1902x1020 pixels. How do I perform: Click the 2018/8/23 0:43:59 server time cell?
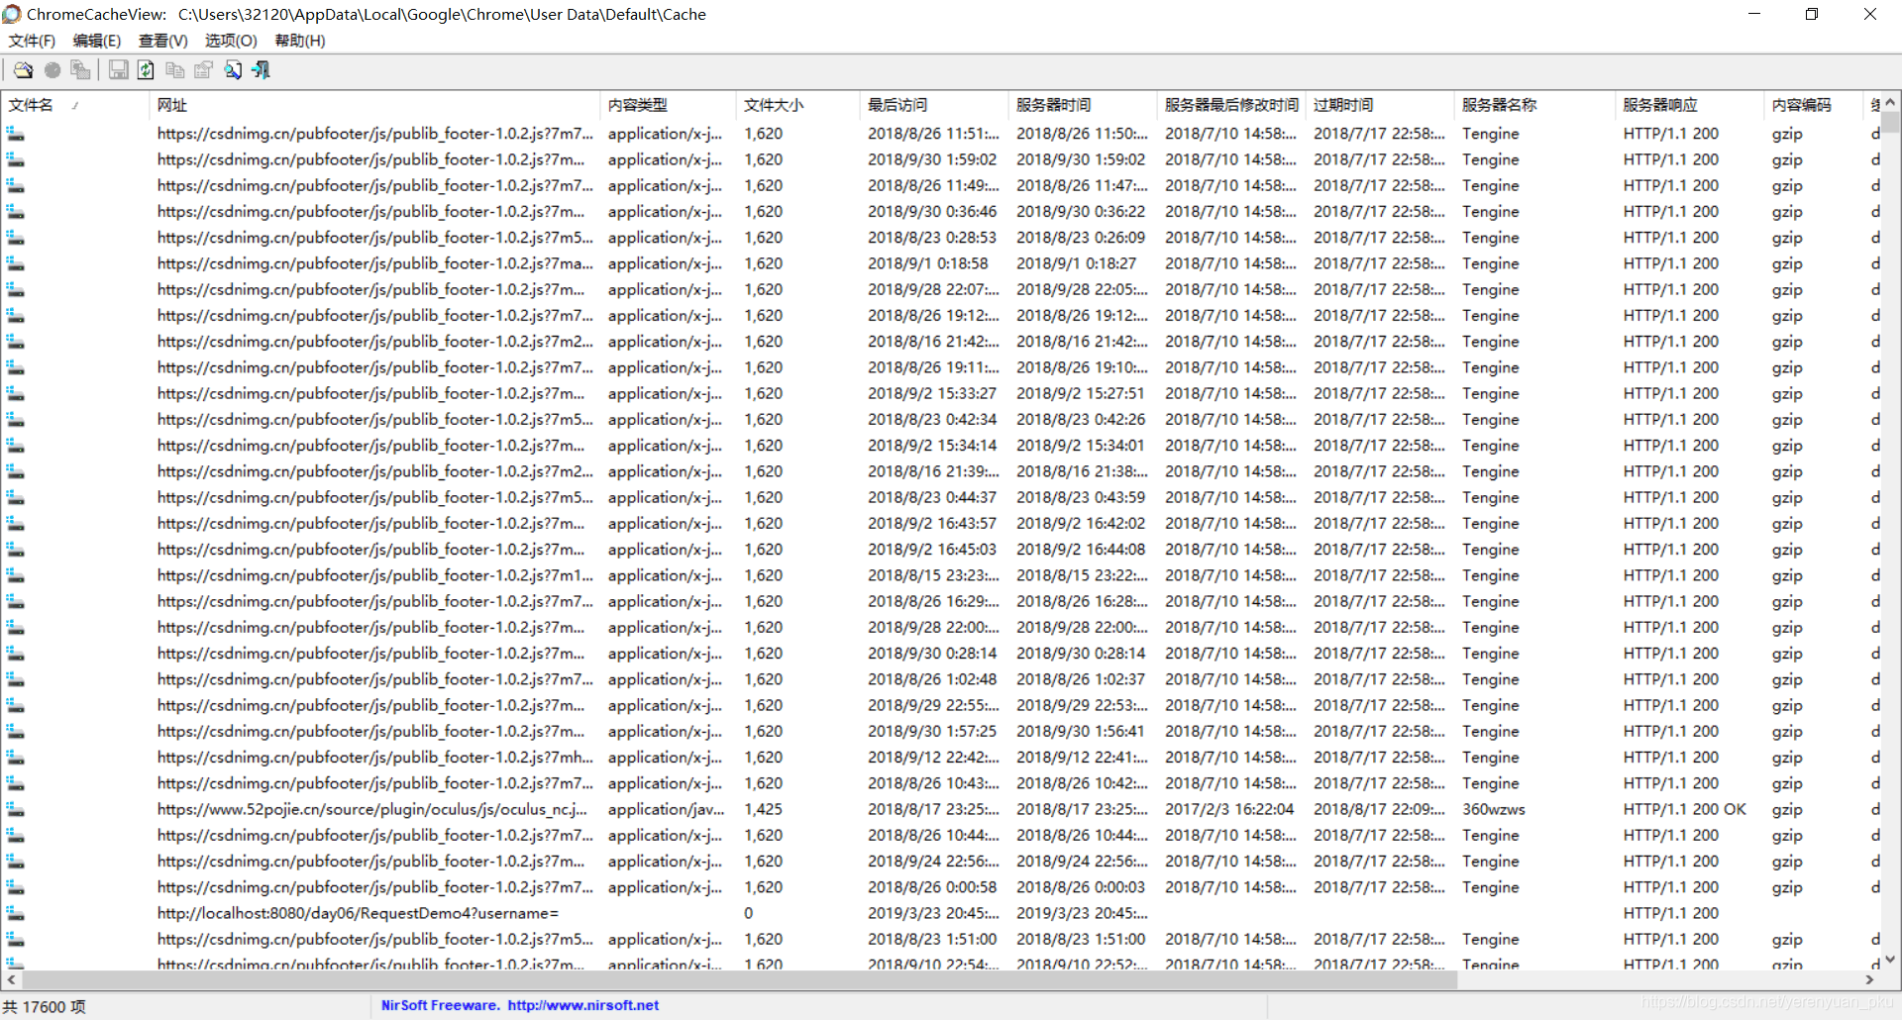(x=1081, y=497)
